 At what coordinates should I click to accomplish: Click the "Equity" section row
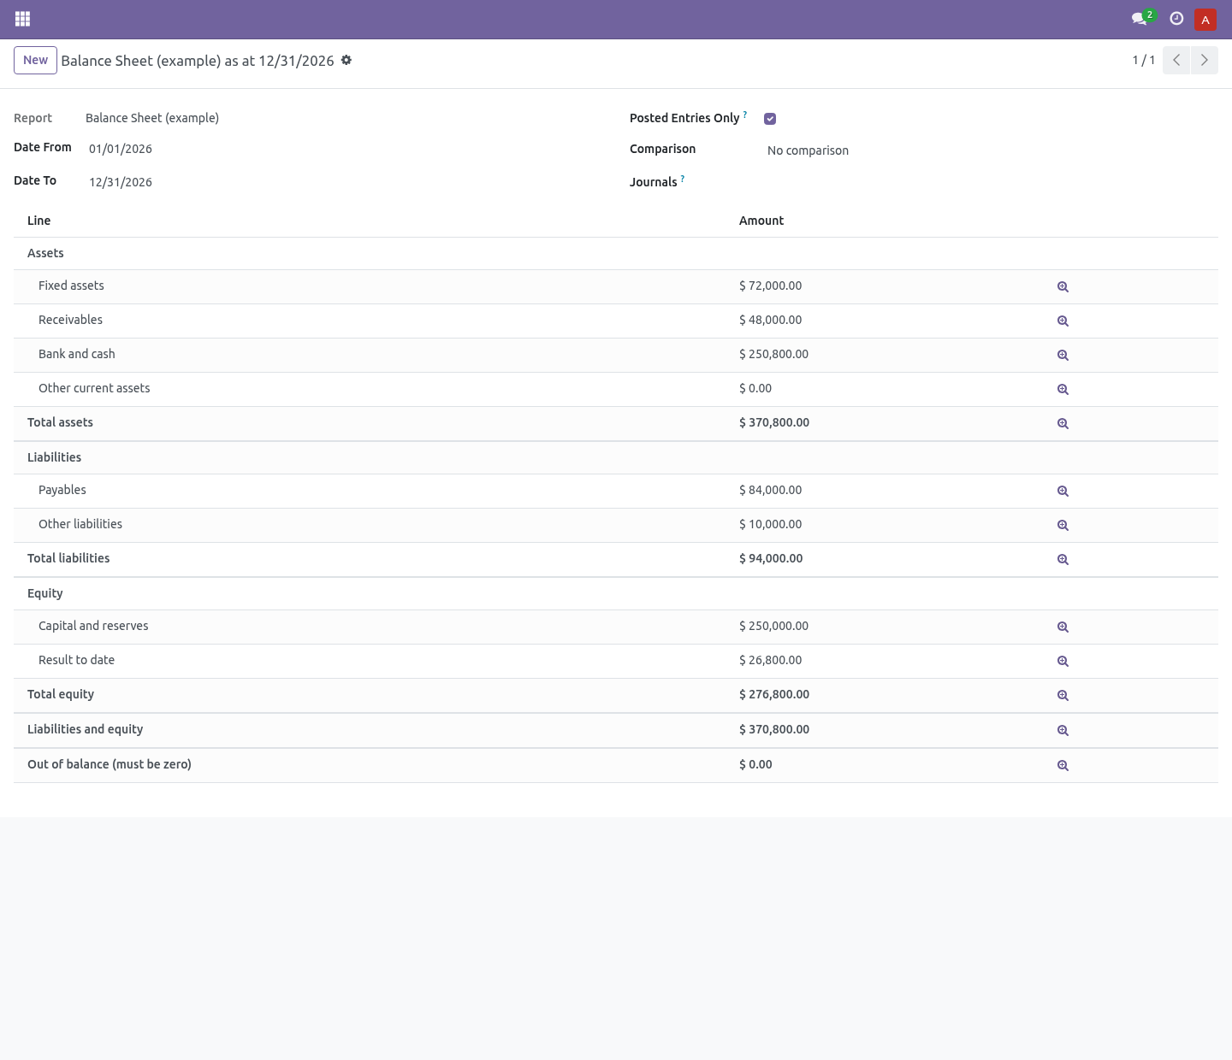pos(616,594)
